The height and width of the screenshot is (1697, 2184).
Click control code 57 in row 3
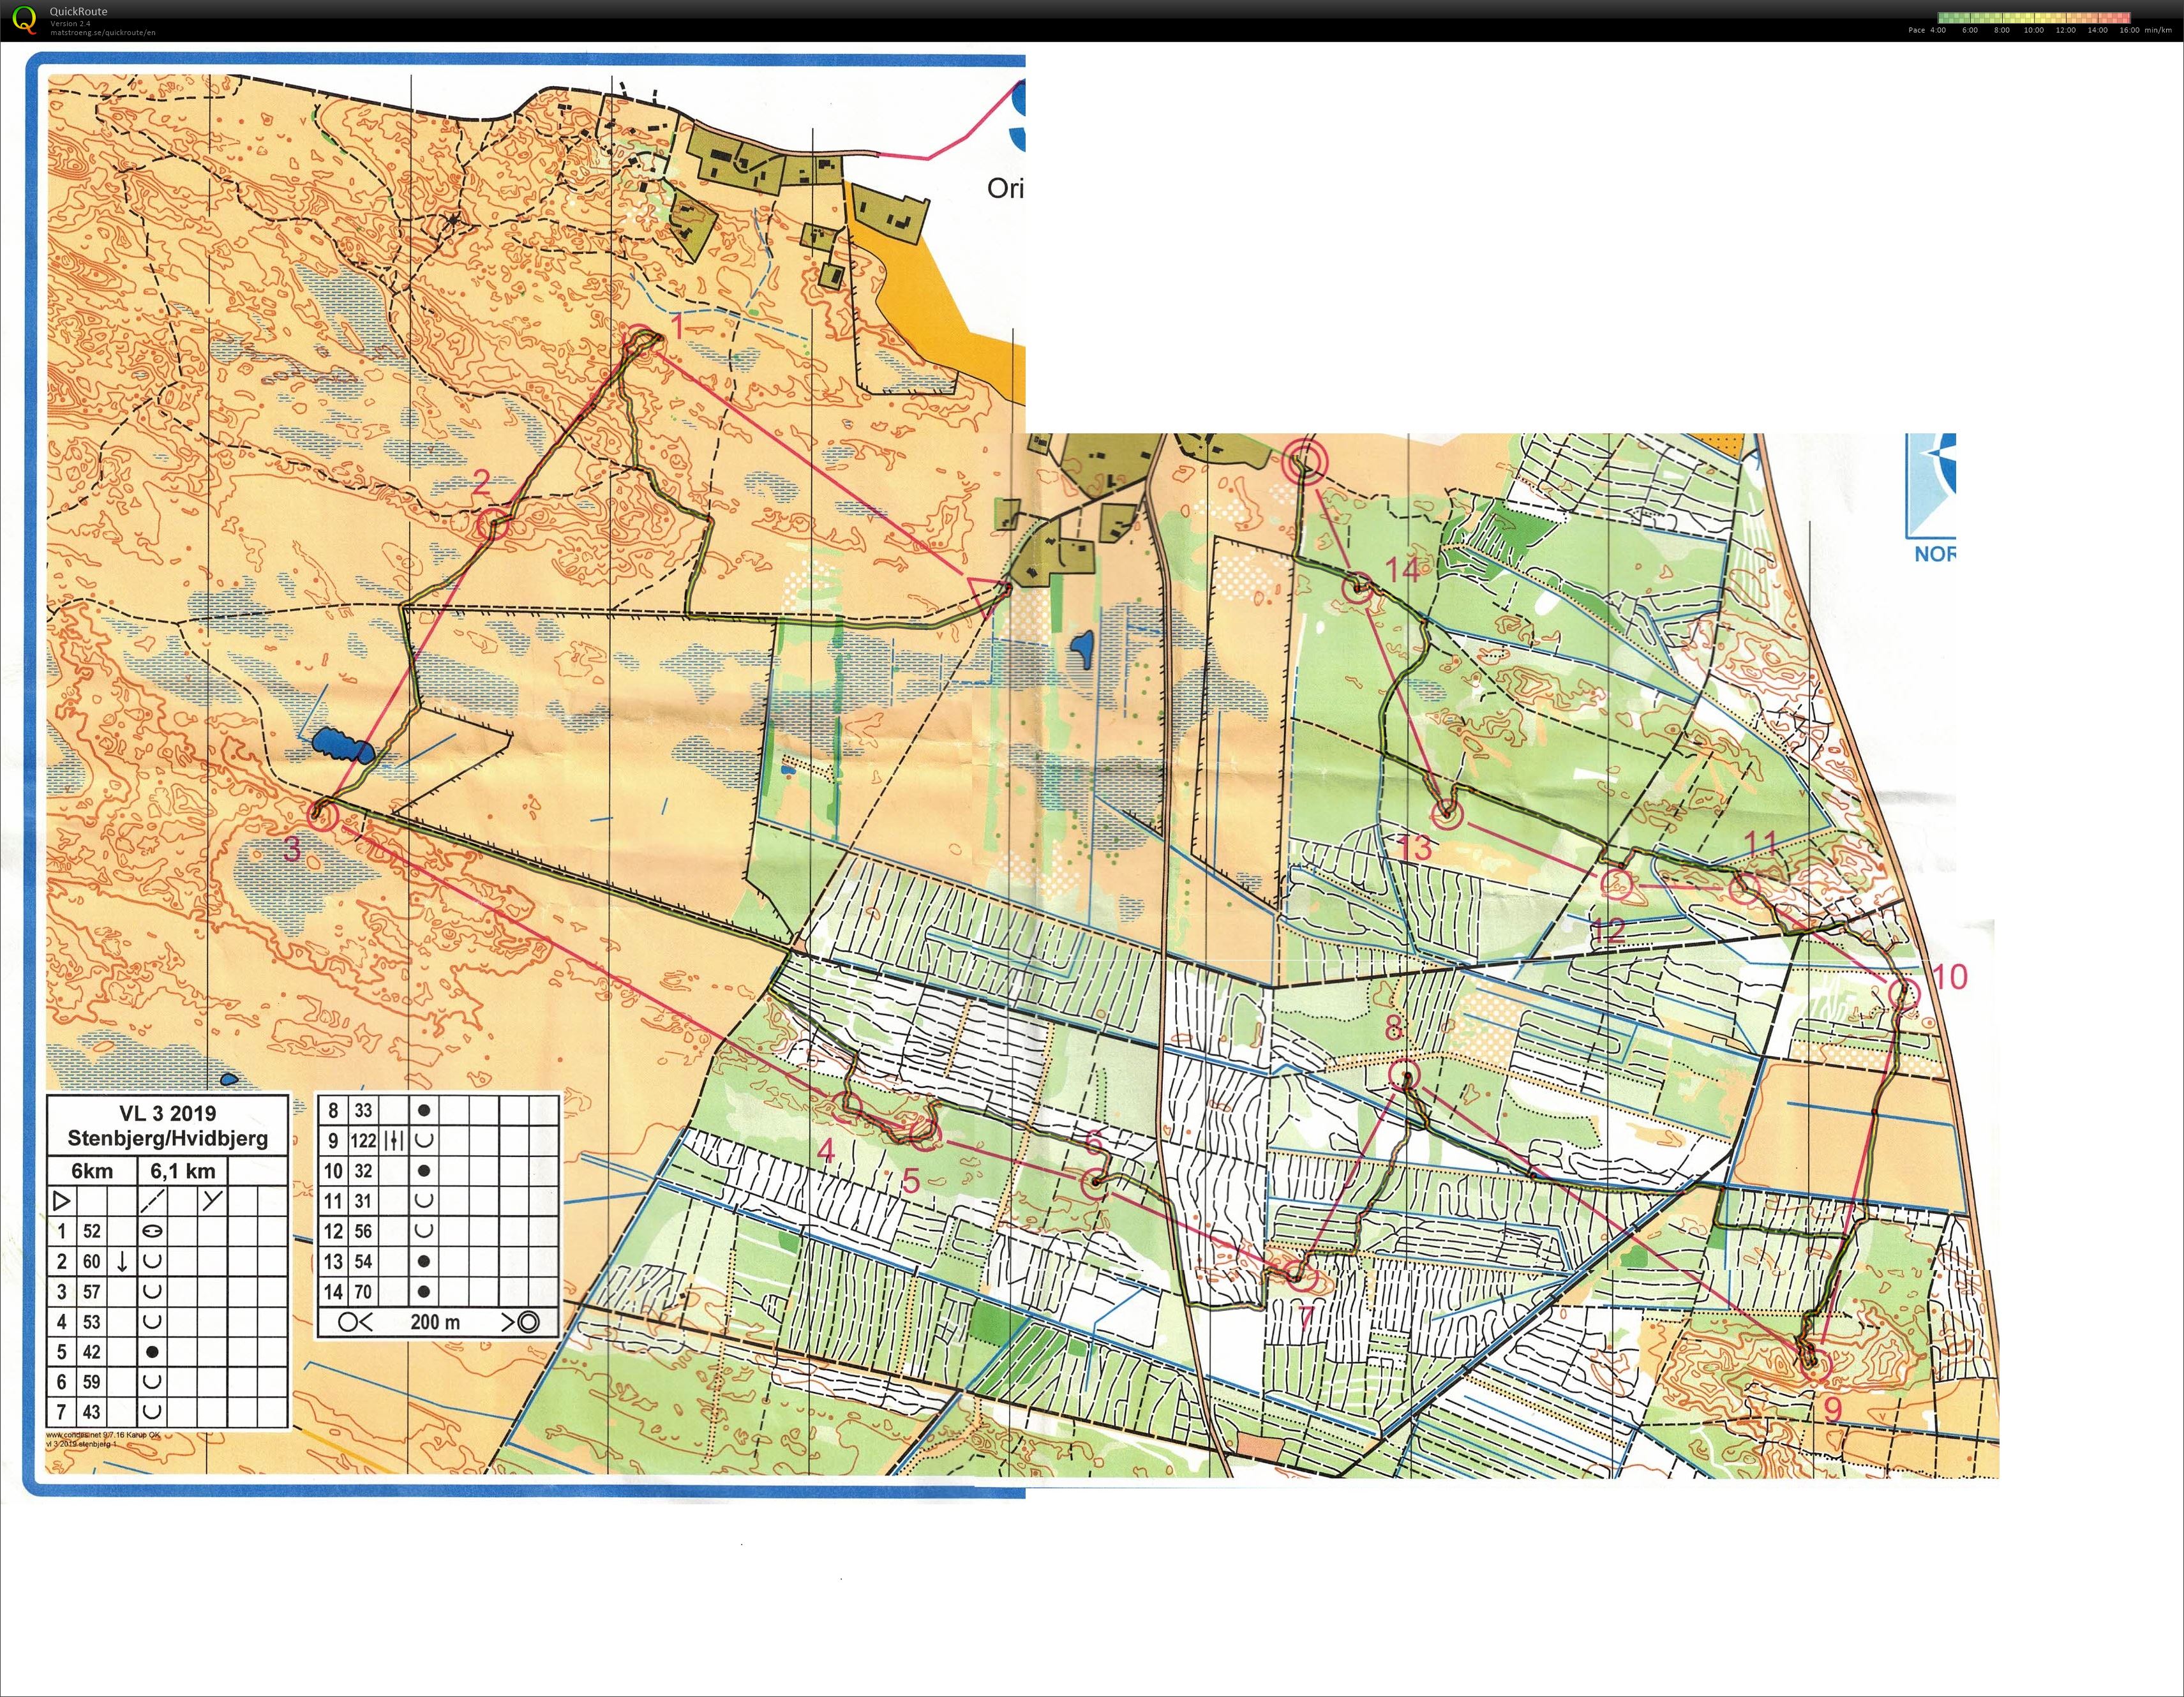click(x=91, y=1291)
